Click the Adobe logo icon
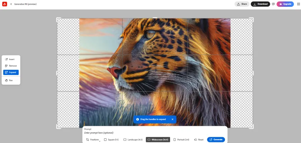 (4, 4)
